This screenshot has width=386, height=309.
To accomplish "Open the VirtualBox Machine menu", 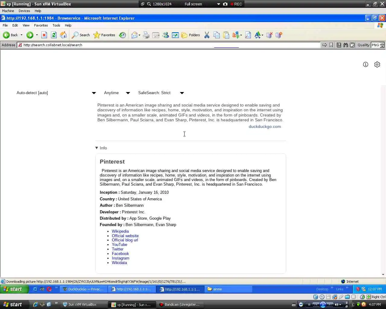I will point(8,11).
